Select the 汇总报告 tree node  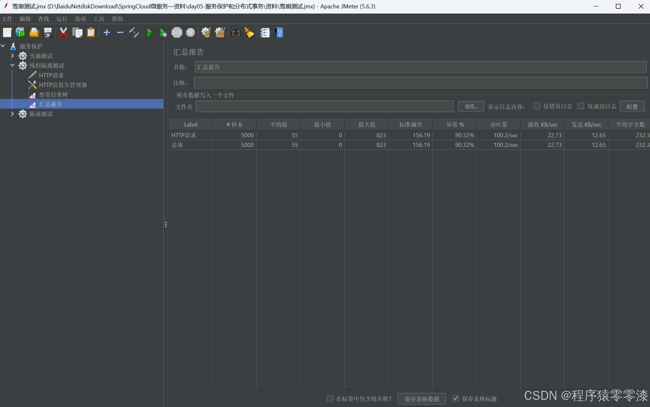(50, 104)
